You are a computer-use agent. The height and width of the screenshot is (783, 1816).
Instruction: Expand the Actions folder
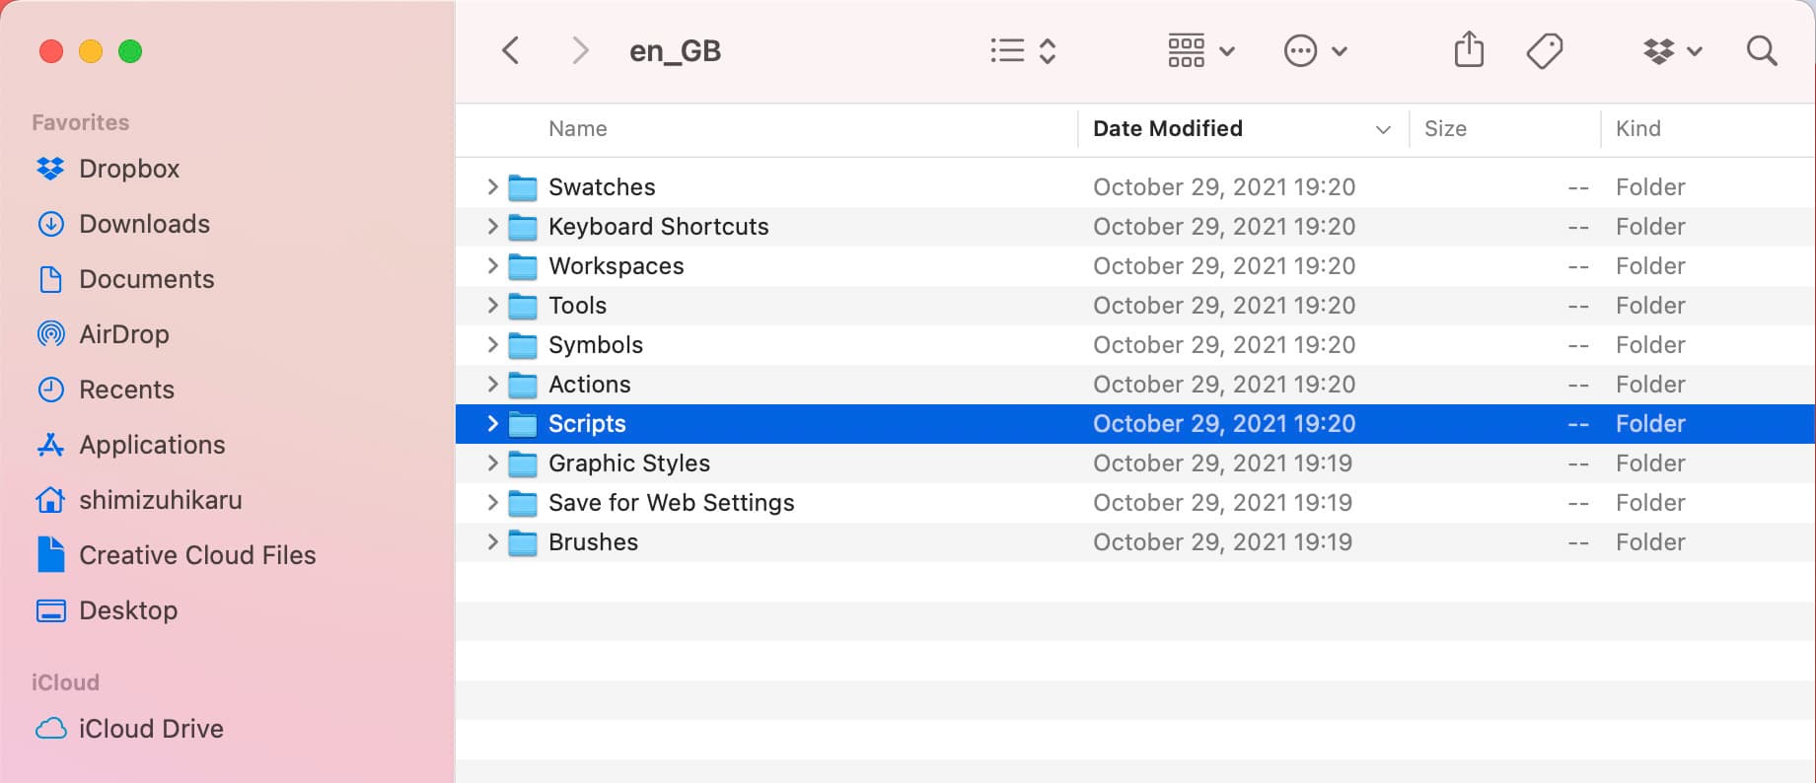(x=492, y=384)
